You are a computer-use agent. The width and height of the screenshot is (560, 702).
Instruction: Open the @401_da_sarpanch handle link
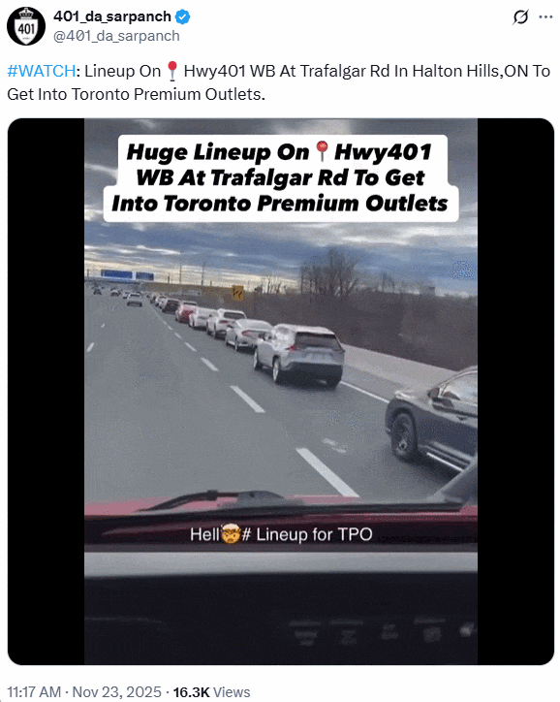[116, 36]
